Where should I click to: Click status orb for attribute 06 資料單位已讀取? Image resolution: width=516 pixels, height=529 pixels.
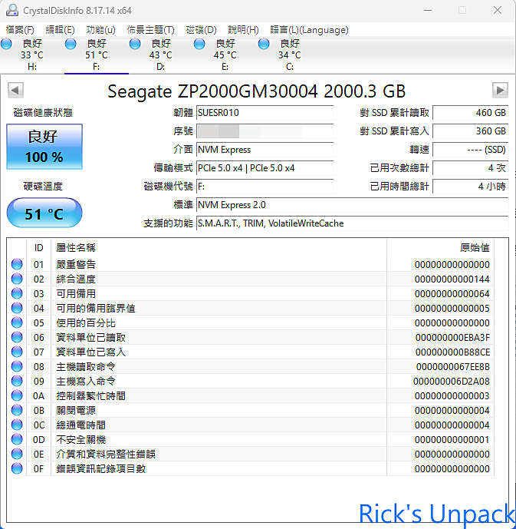pyautogui.click(x=17, y=337)
